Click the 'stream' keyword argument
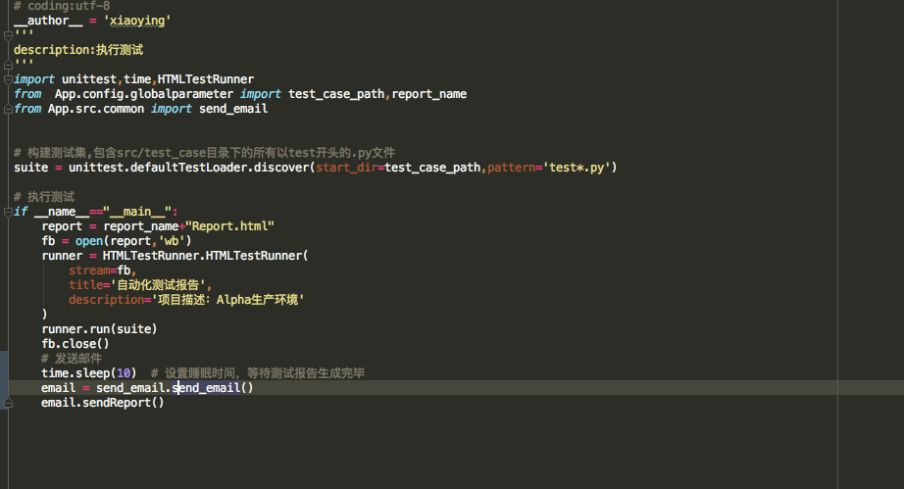This screenshot has height=489, width=904. pos(89,270)
